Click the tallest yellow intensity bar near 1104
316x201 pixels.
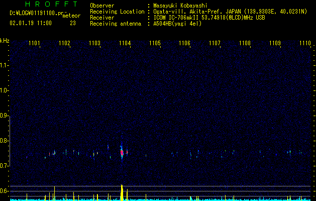pyautogui.click(x=122, y=192)
